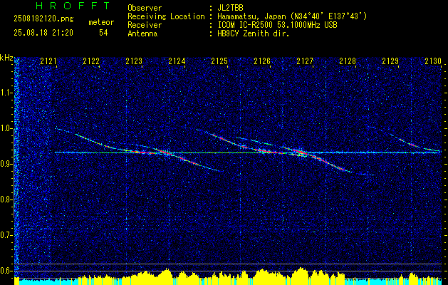Click time marker 2122
The width and height of the screenshot is (448, 285).
point(91,61)
